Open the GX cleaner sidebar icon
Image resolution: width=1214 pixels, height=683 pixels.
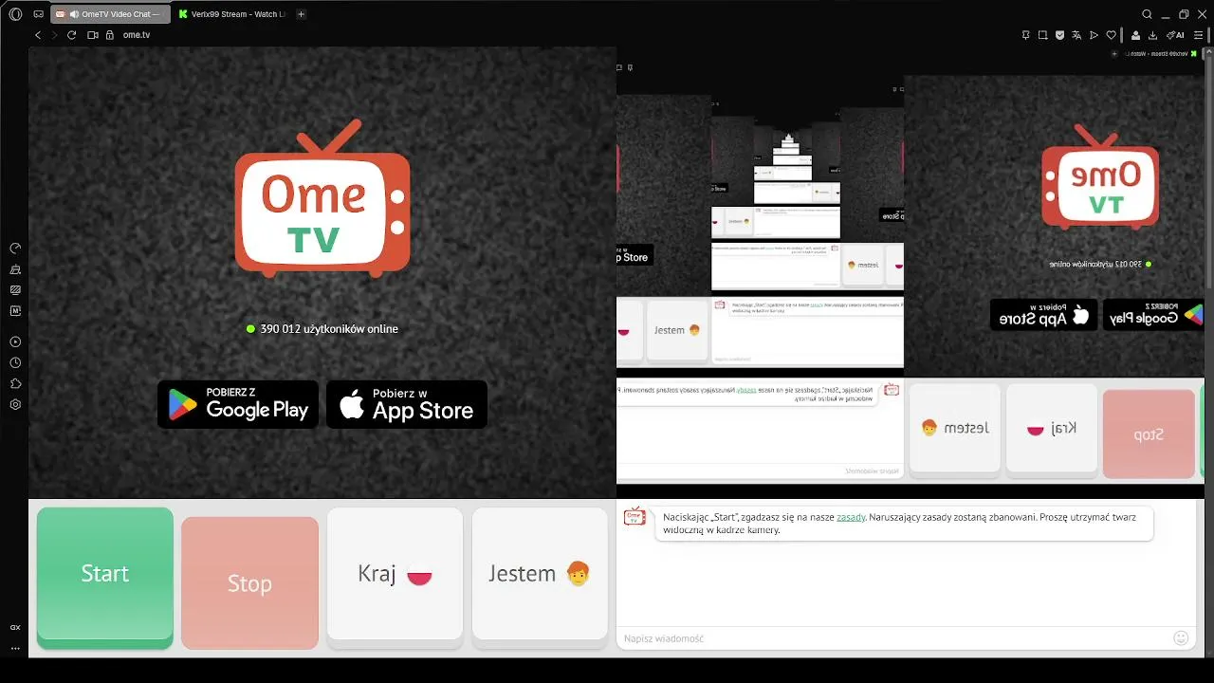click(x=15, y=269)
